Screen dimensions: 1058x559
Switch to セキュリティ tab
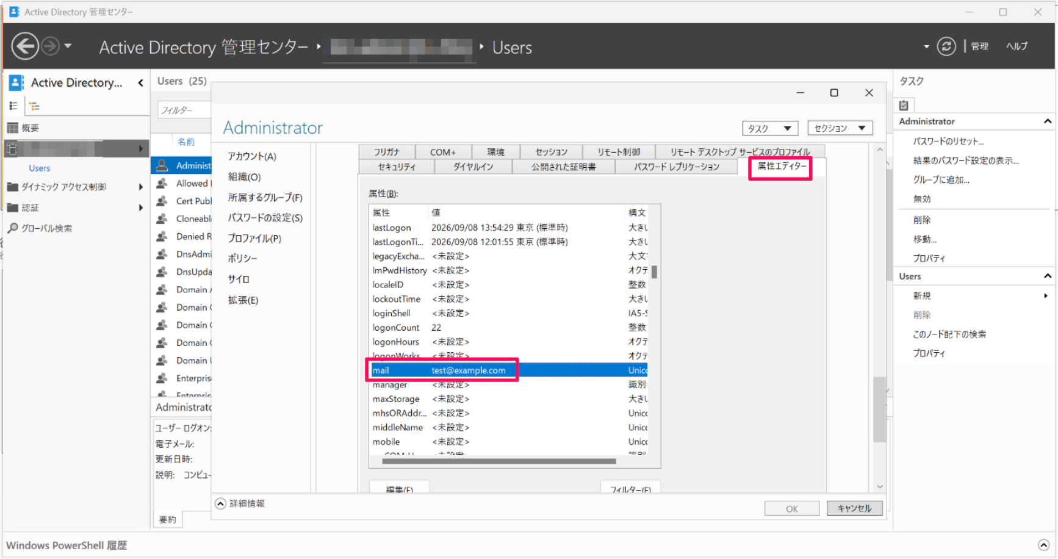pos(397,167)
